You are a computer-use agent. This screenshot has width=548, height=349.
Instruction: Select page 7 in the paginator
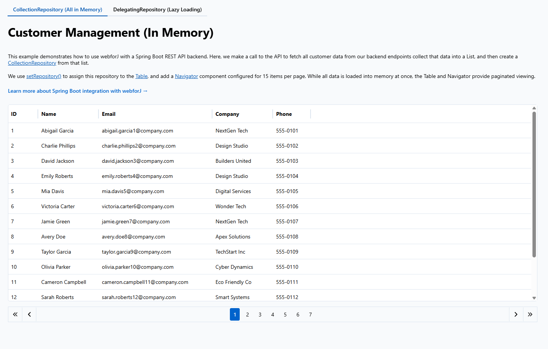(310, 315)
